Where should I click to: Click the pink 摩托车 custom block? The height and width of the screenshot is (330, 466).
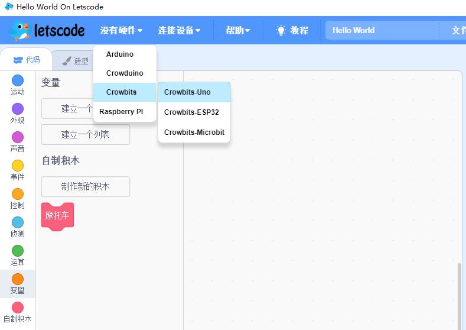tap(57, 216)
